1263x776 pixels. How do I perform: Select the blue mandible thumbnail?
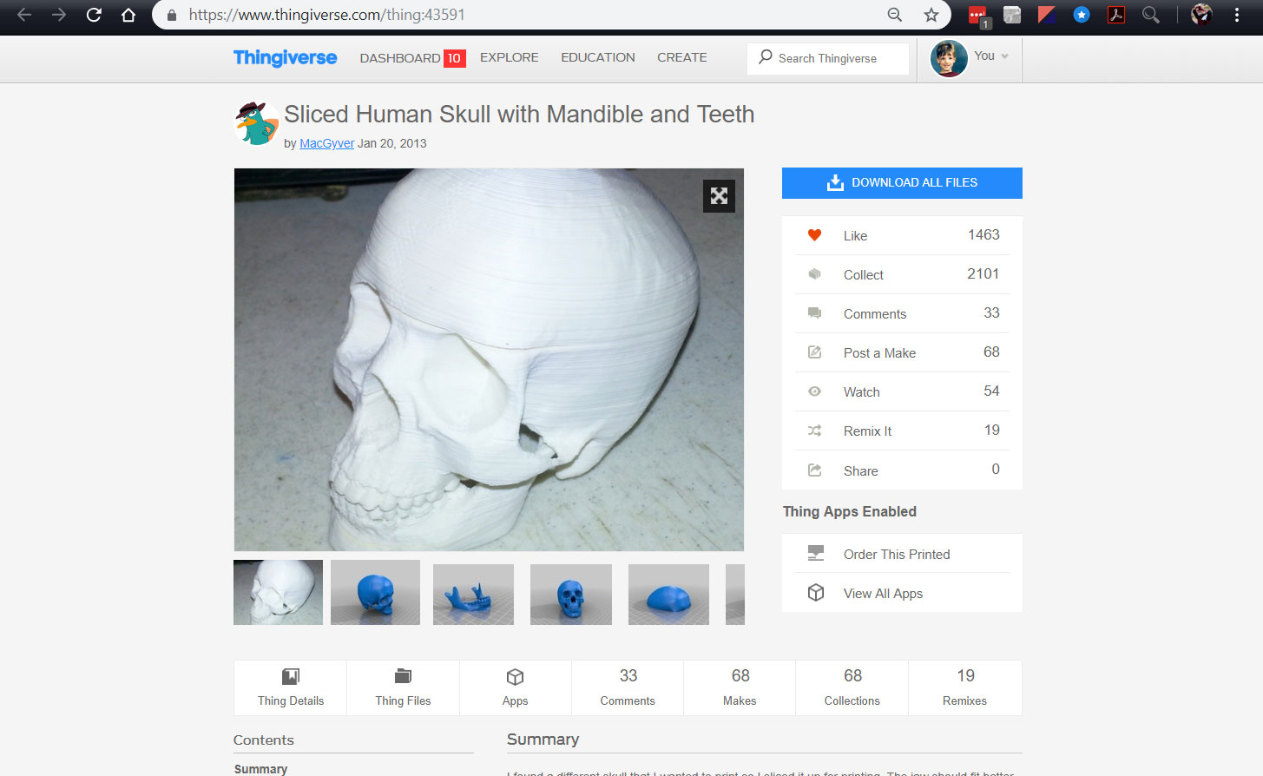[473, 595]
